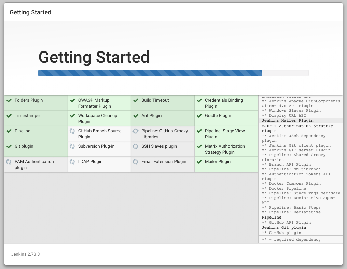Click the green checkmark beside Folders Plugin
The height and width of the screenshot is (269, 347).
click(x=9, y=100)
